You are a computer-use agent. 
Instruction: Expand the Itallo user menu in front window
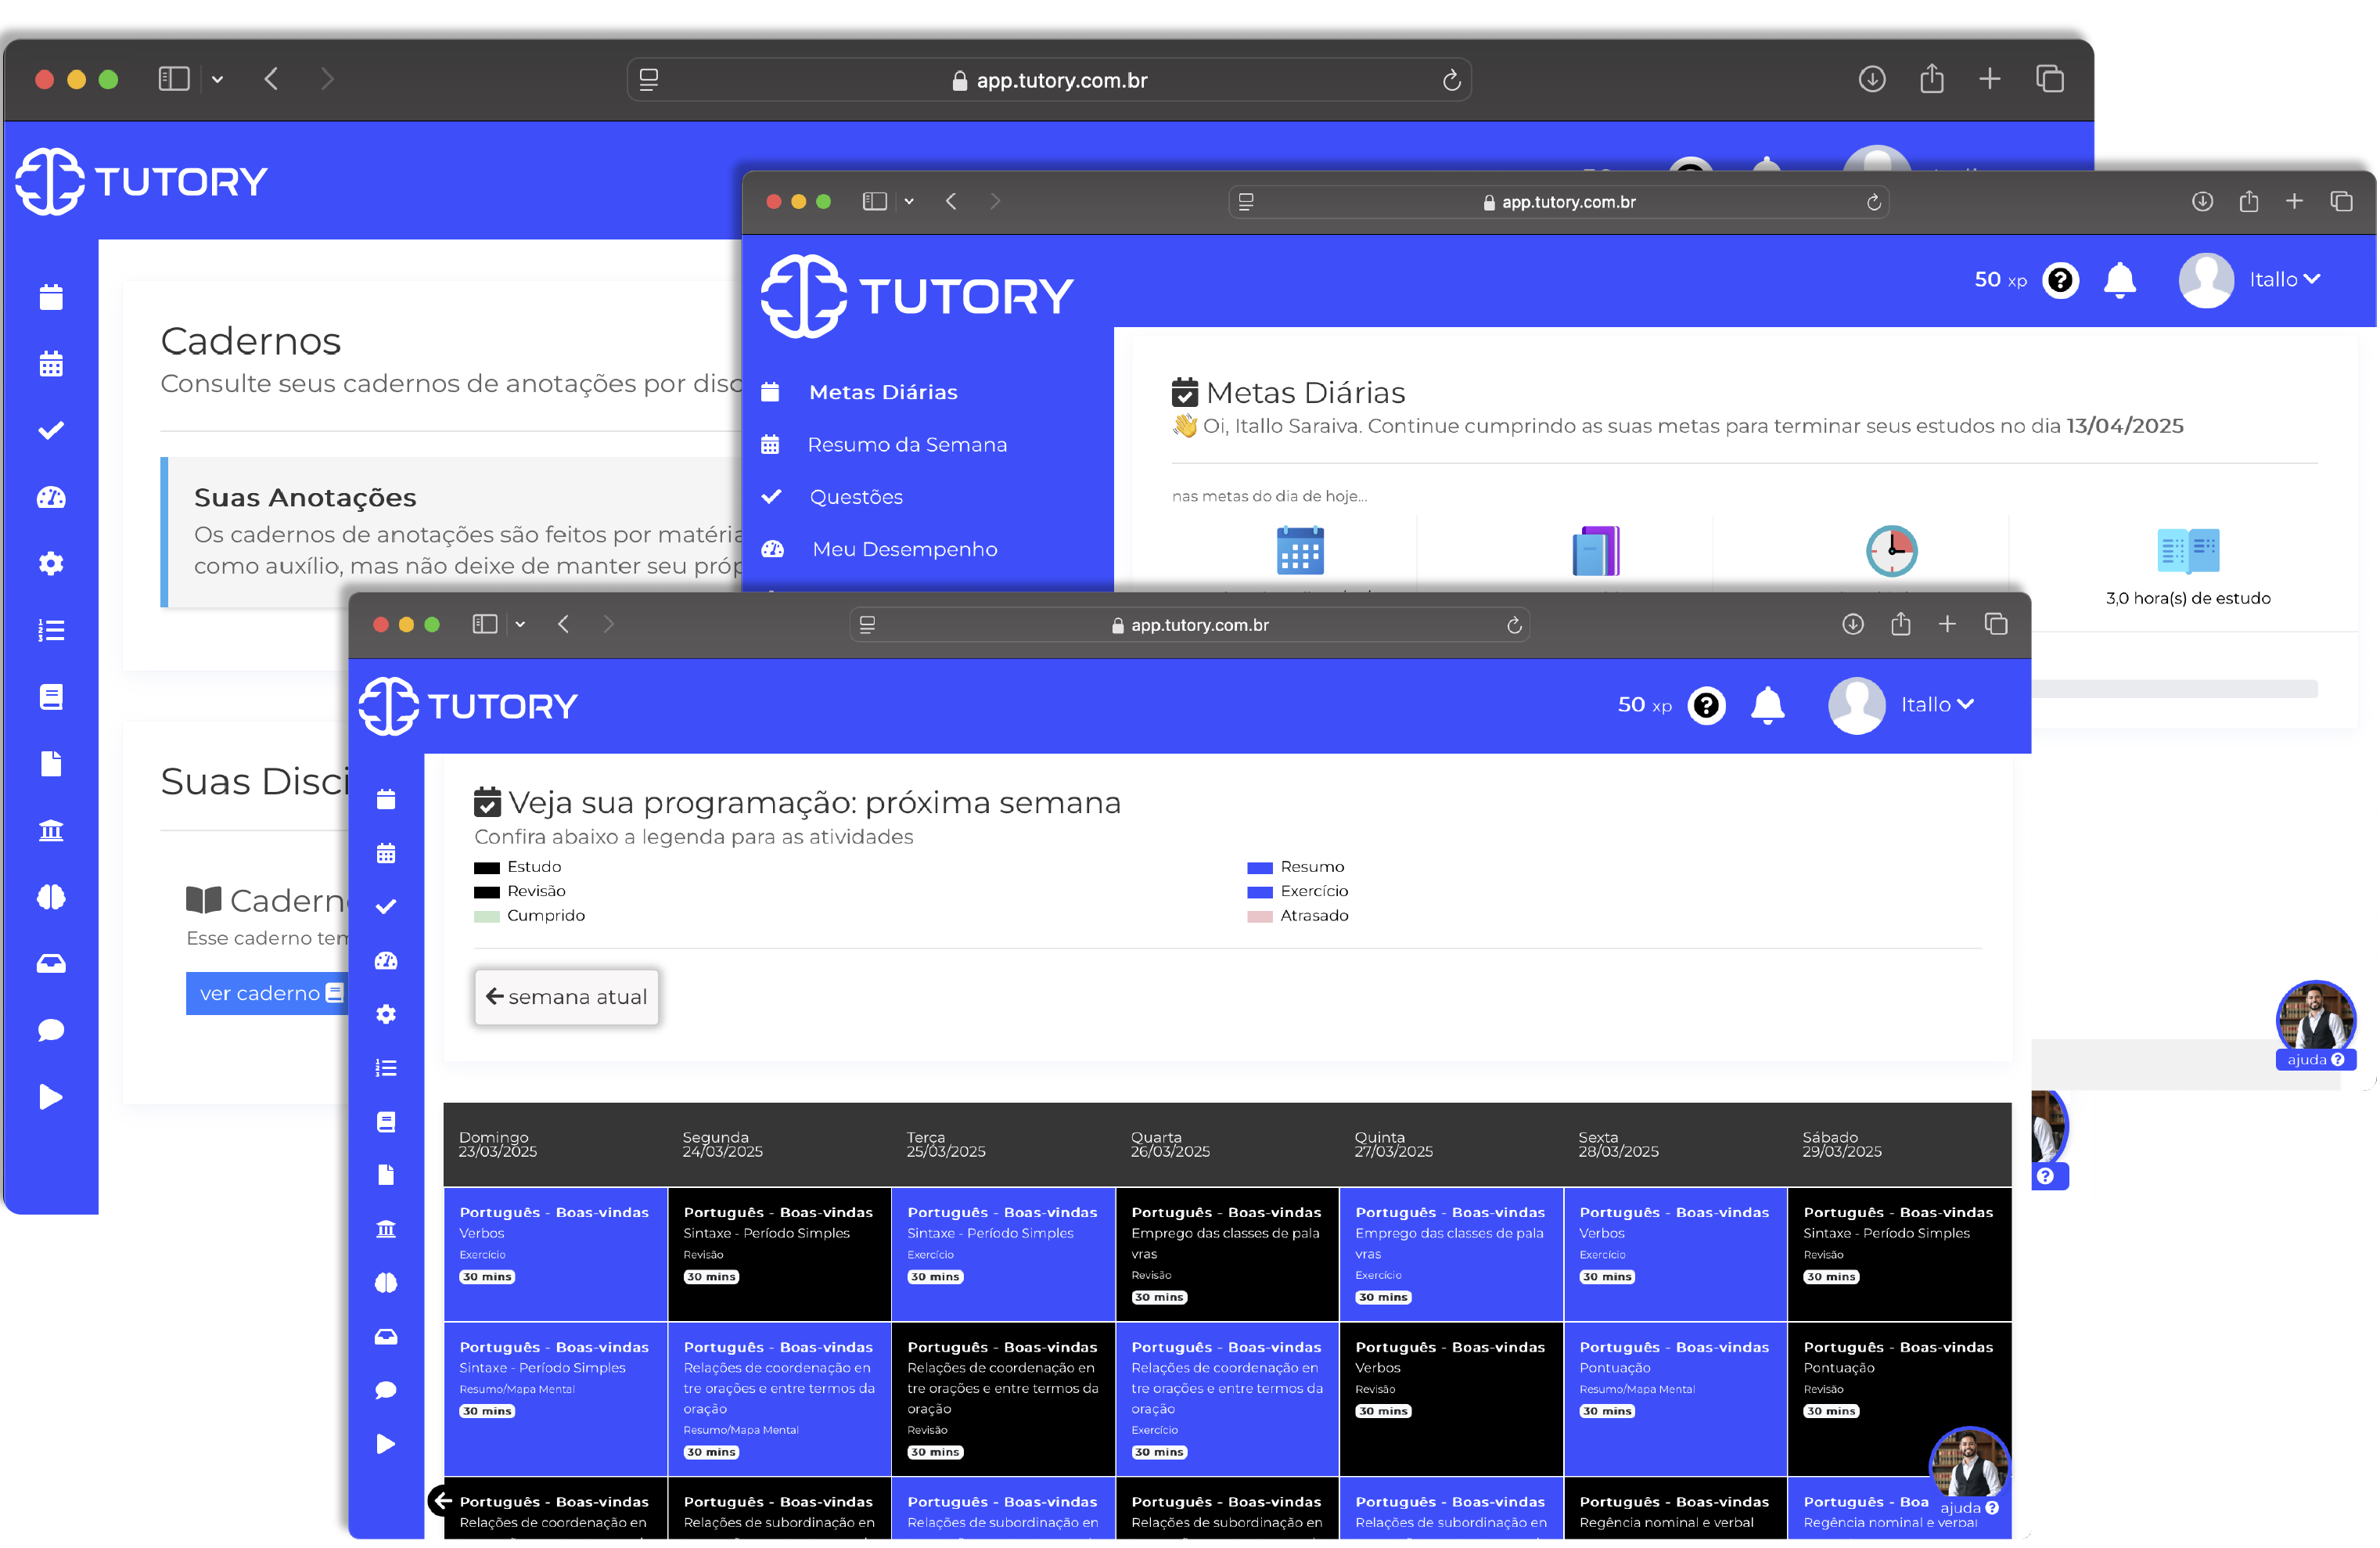[1936, 705]
